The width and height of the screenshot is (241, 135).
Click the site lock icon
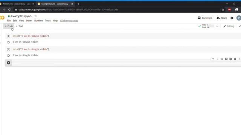pyautogui.click(x=16, y=9)
